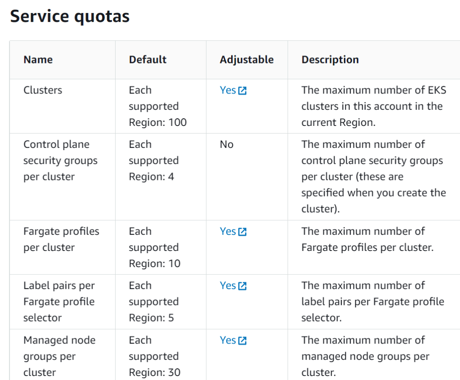
Task: Click the Region: 100 default value cell
Action: pyautogui.click(x=157, y=122)
